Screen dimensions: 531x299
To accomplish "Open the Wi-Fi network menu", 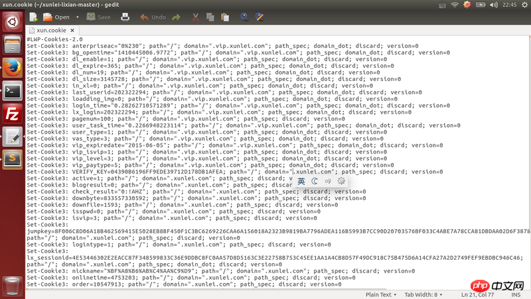I will click(x=455, y=5).
